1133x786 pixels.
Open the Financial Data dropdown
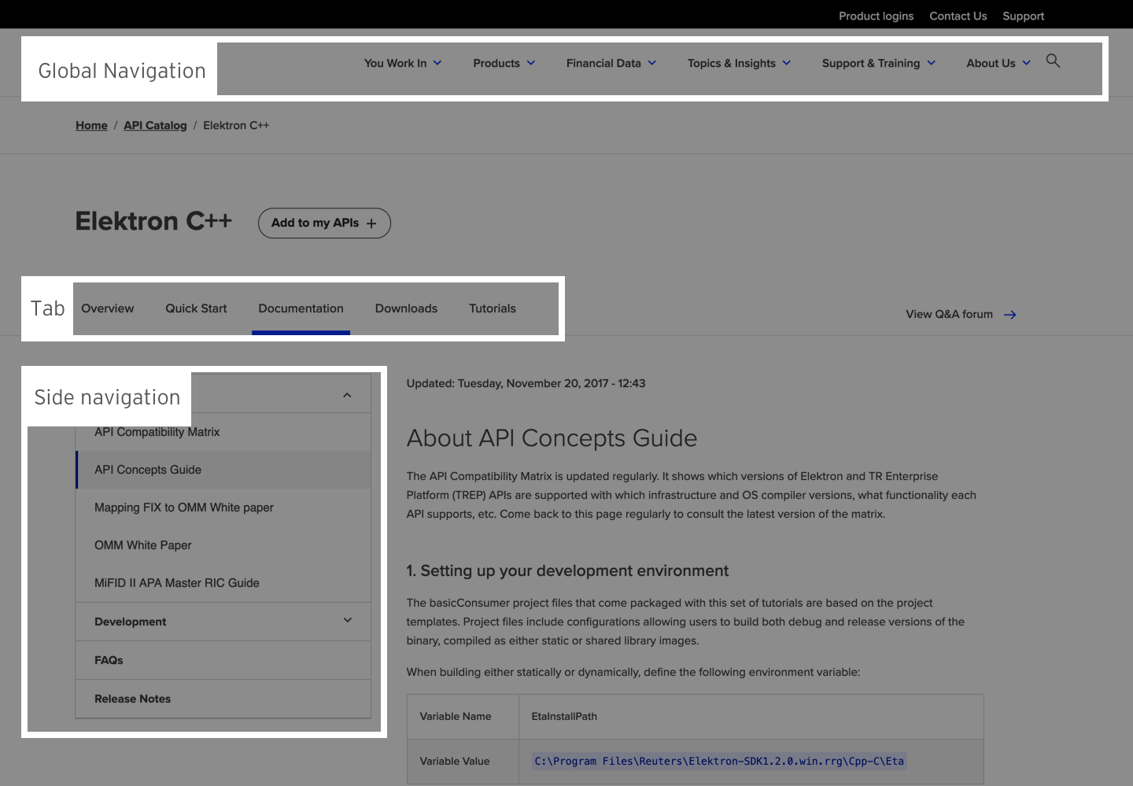tap(611, 63)
